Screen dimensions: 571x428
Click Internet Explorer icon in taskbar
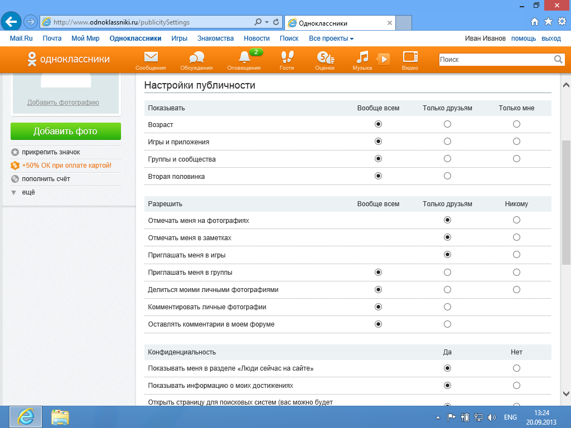point(26,417)
